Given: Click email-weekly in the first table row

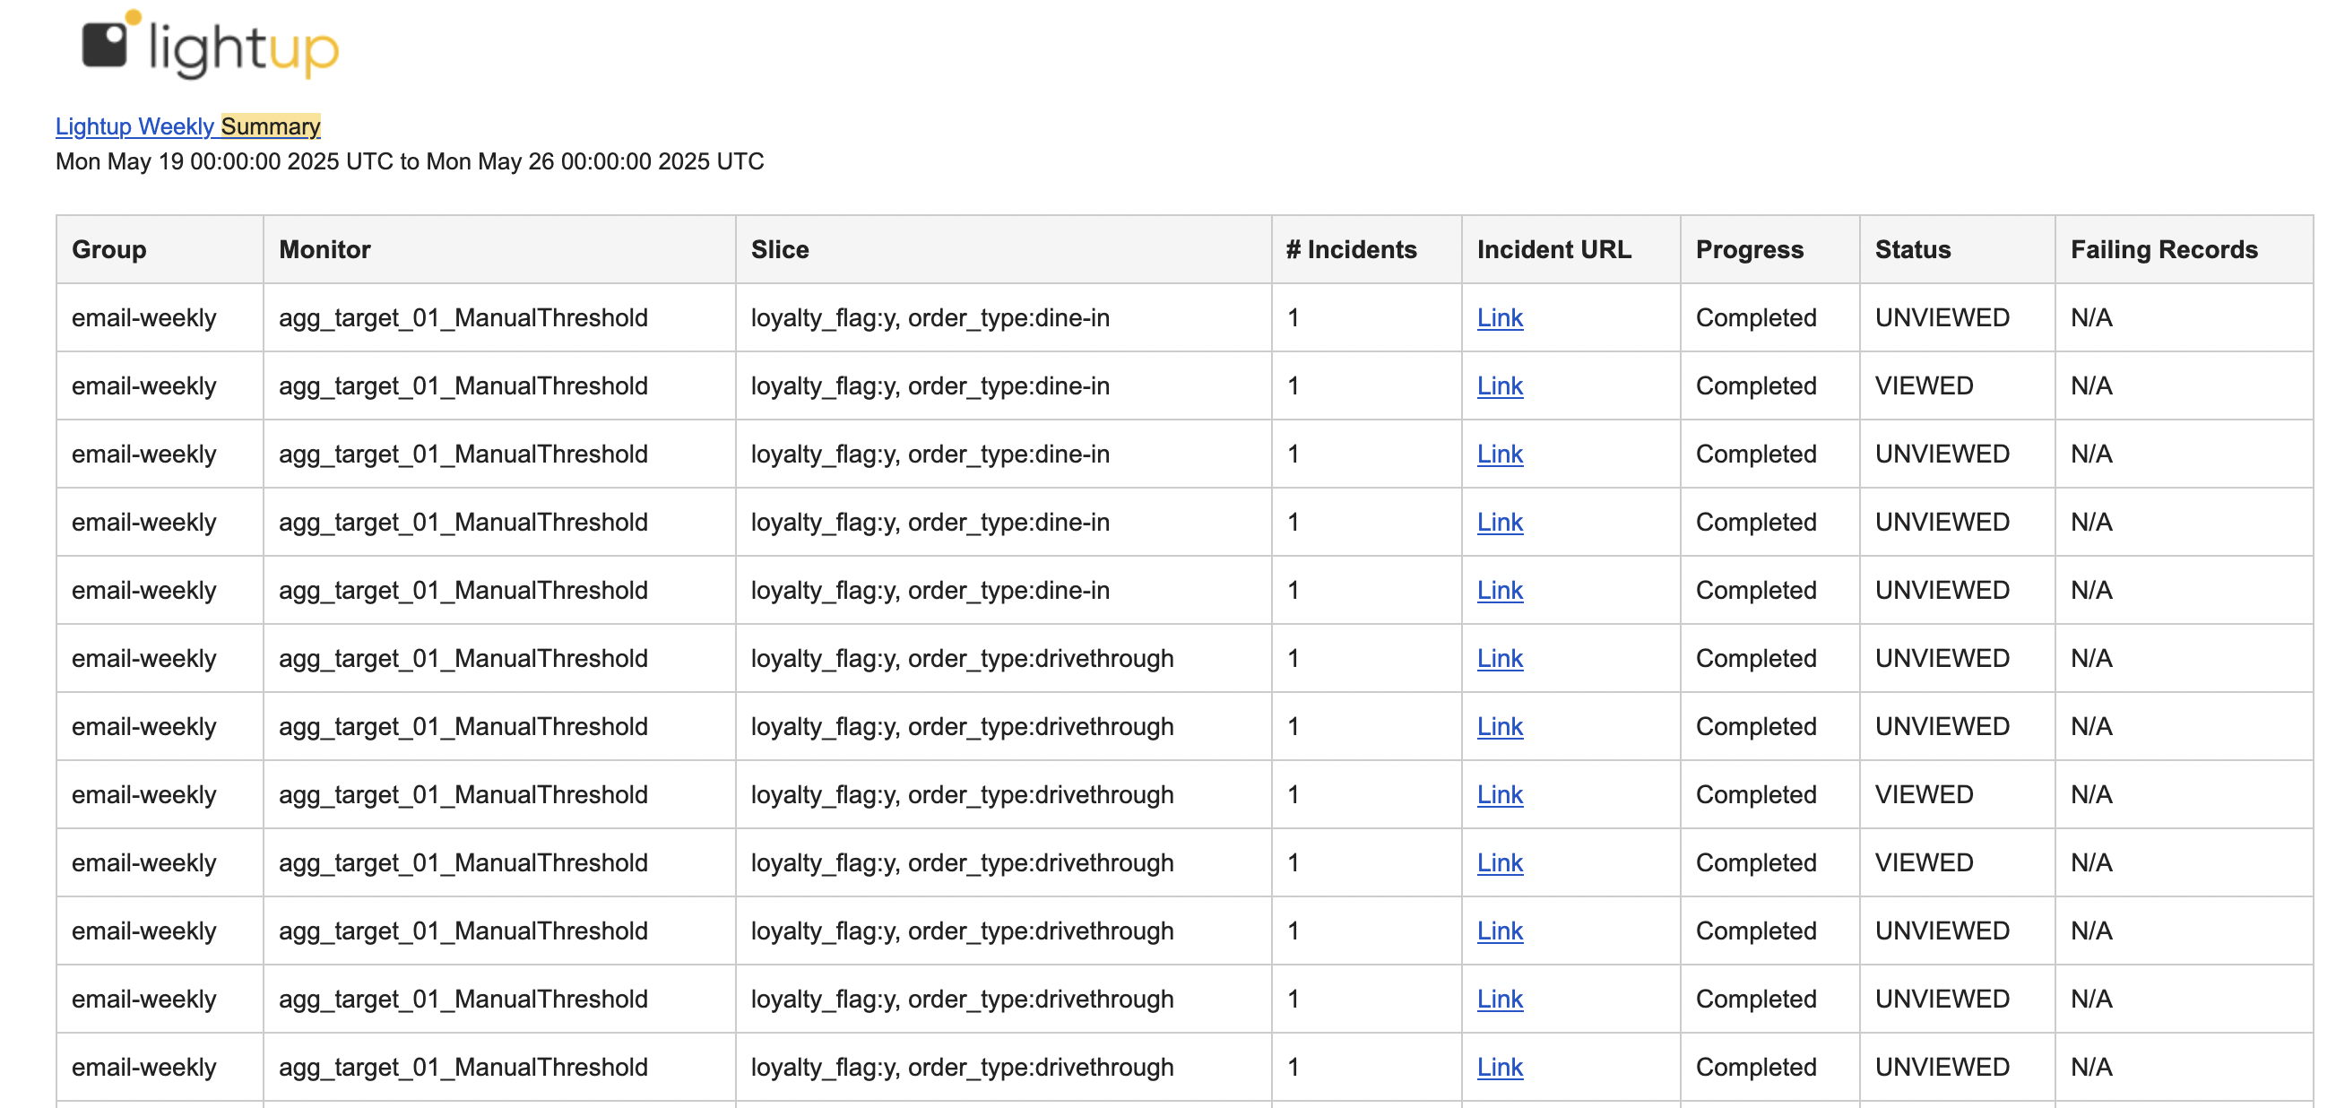Looking at the screenshot, I should (144, 317).
